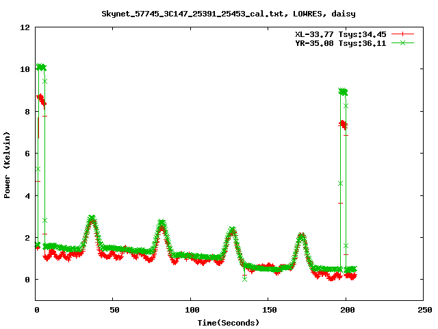Click the y-axis tick label 12

[x=25, y=27]
